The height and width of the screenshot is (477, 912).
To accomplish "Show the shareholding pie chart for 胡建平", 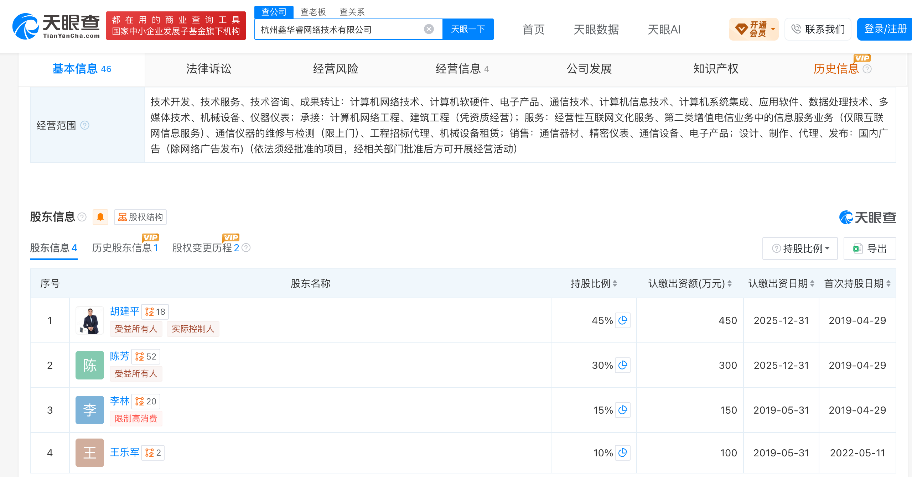I will tap(623, 320).
